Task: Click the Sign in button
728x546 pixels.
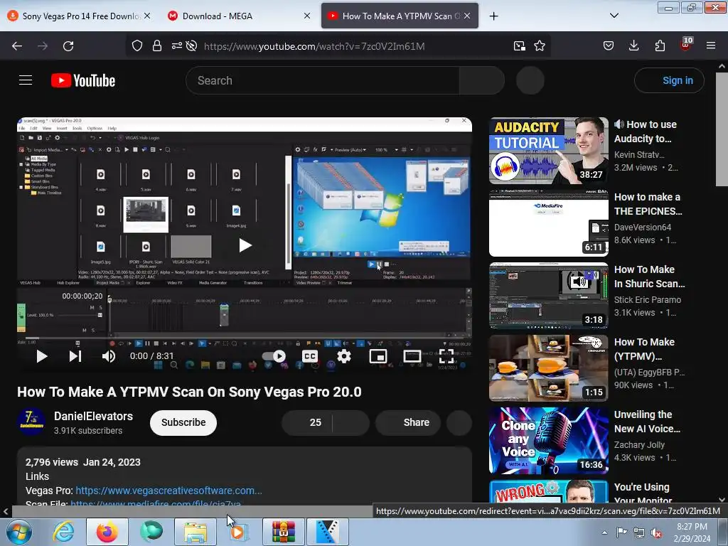Action: coord(670,80)
